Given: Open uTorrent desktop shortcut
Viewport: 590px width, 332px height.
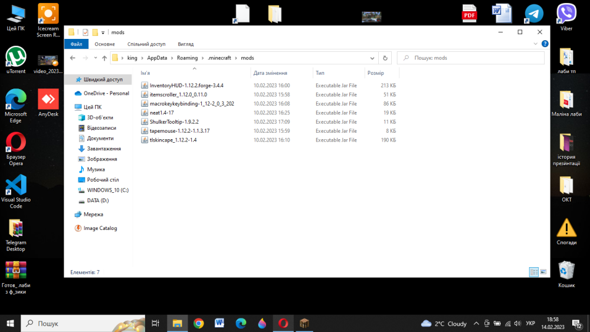Looking at the screenshot, I should tap(16, 60).
